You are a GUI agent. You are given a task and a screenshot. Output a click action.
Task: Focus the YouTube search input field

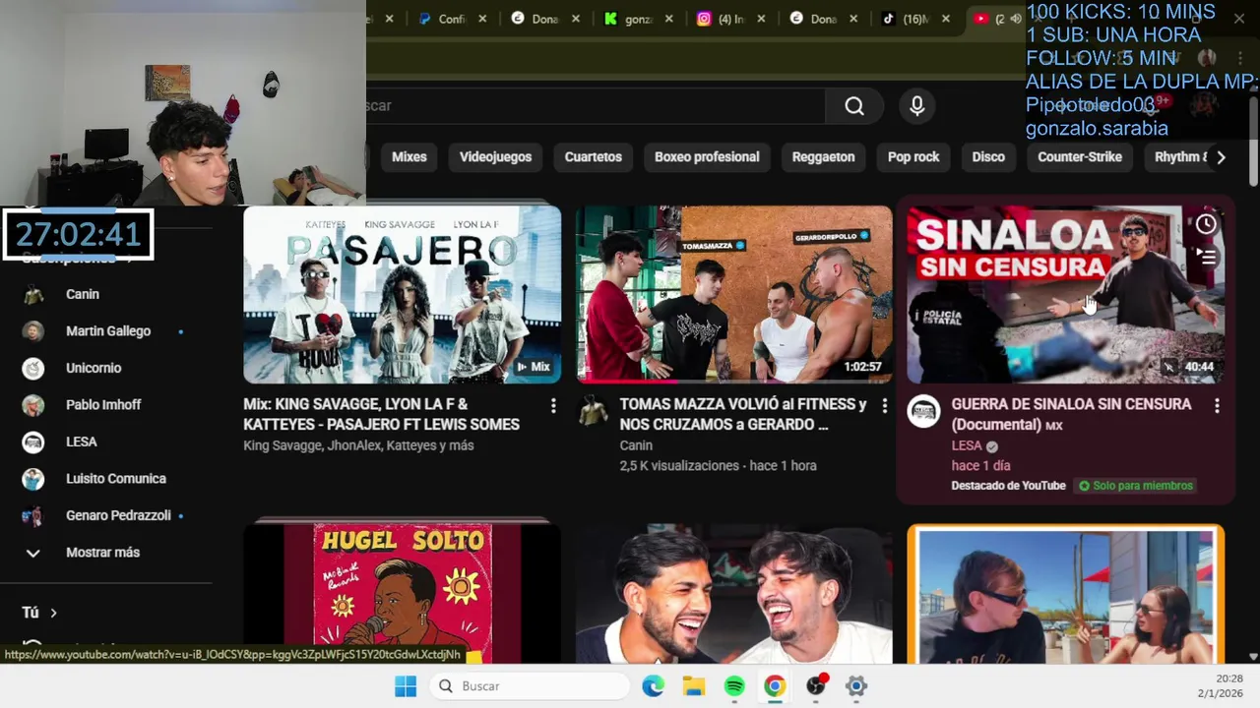(596, 106)
